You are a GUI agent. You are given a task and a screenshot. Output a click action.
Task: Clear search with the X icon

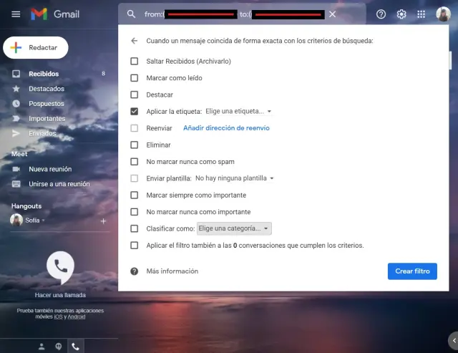pyautogui.click(x=332, y=14)
